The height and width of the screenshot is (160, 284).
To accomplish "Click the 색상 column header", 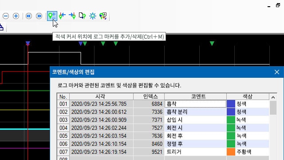I will coord(248,96).
